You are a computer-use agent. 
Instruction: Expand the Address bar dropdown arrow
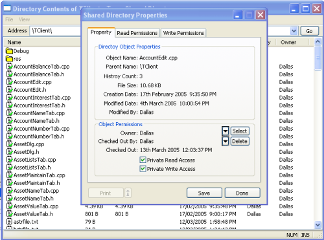pyautogui.click(x=294, y=31)
